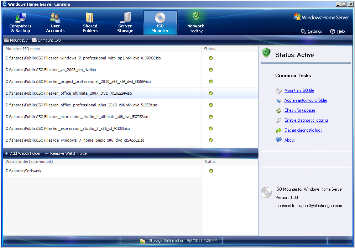Click the Unmount ISO toolbar button
Image resolution: width=355 pixels, height=248 pixels.
pyautogui.click(x=46, y=40)
